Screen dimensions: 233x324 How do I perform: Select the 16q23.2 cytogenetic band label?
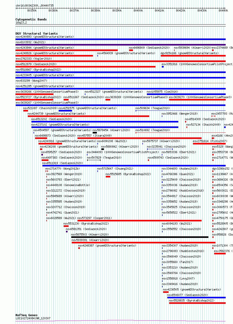pyautogui.click(x=21, y=23)
